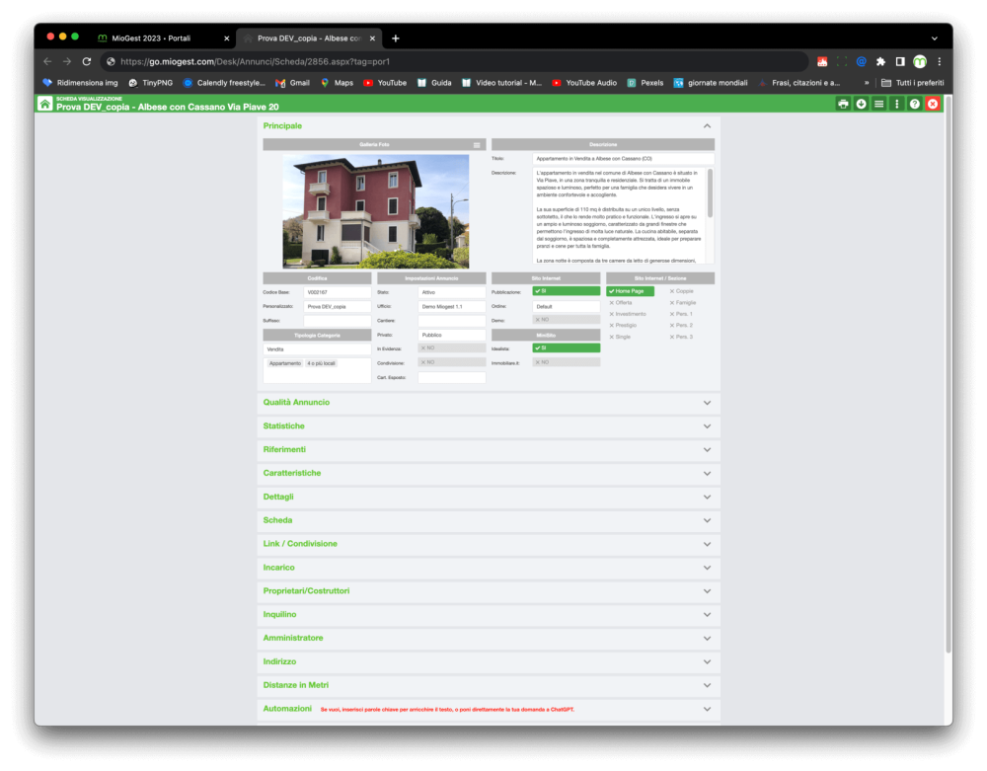Image resolution: width=987 pixels, height=771 pixels.
Task: Click the Titolo input field
Action: click(623, 159)
